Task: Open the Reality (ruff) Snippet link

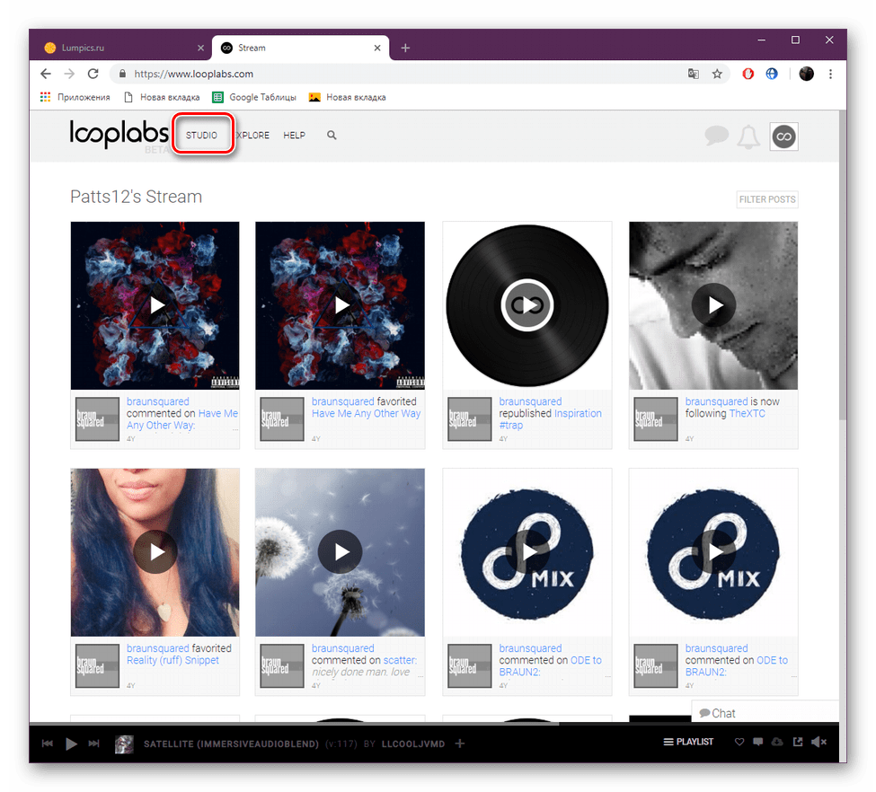Action: tap(173, 660)
